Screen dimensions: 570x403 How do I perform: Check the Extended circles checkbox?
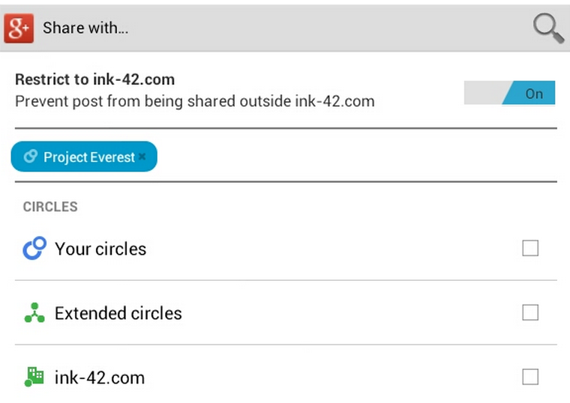tap(530, 312)
